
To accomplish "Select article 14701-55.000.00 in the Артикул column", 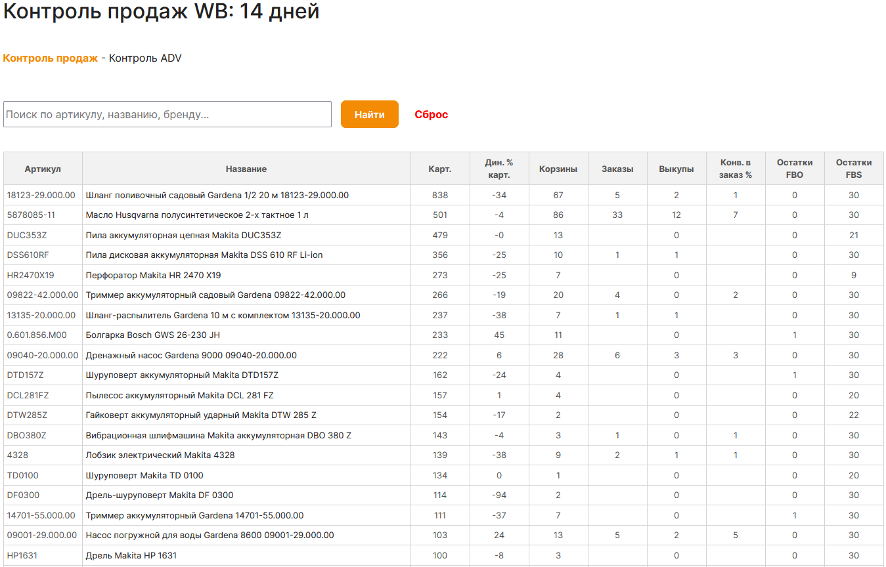I will 41,515.
